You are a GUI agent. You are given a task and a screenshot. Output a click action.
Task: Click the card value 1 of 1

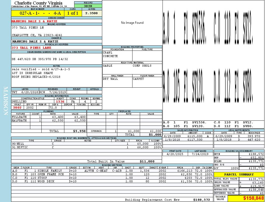(73, 13)
